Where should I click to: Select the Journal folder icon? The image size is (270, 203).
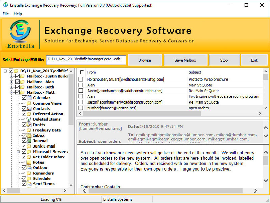(x=28, y=140)
